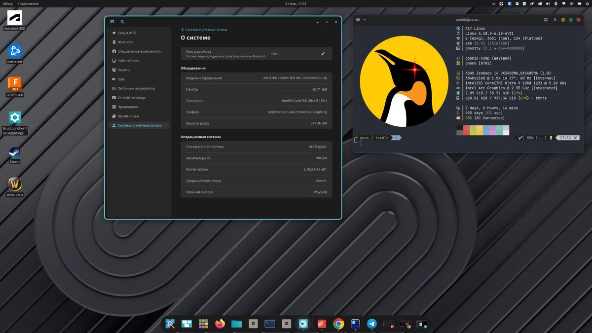Open the Wi-Fi indicator in the top panel

pyautogui.click(x=564, y=4)
